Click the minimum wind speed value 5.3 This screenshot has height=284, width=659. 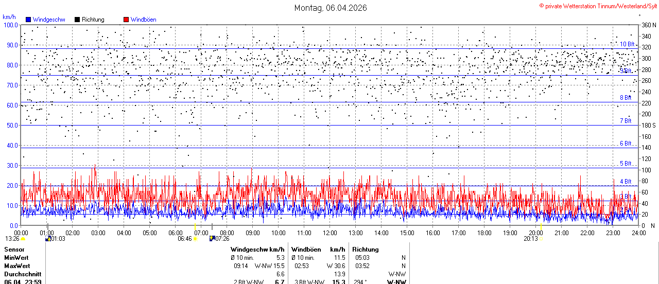tap(280, 258)
